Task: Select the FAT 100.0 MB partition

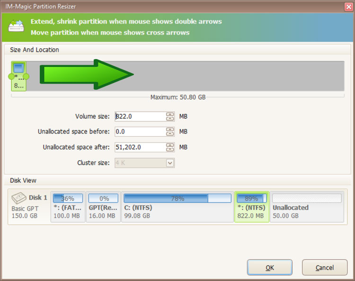Action: tap(68, 207)
